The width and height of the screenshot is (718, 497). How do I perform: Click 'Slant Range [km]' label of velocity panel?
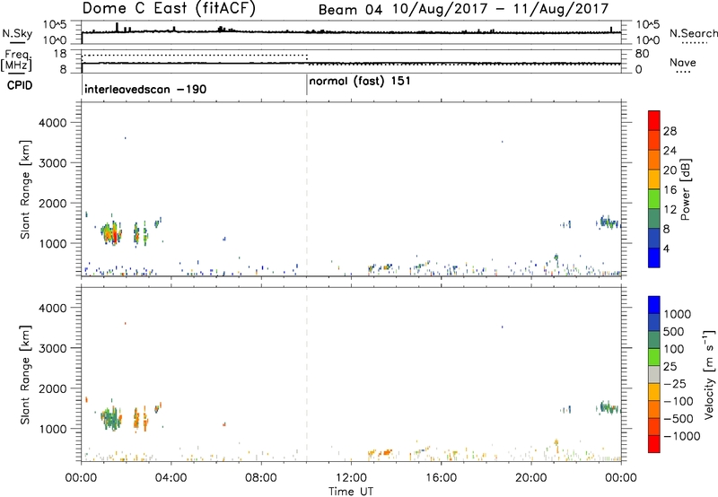coord(25,375)
